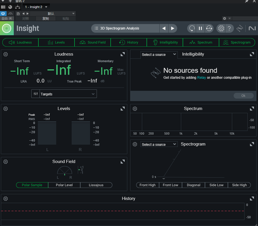Expand the Sound Field panel
Screen dimensions: 258x226
pos(123,162)
